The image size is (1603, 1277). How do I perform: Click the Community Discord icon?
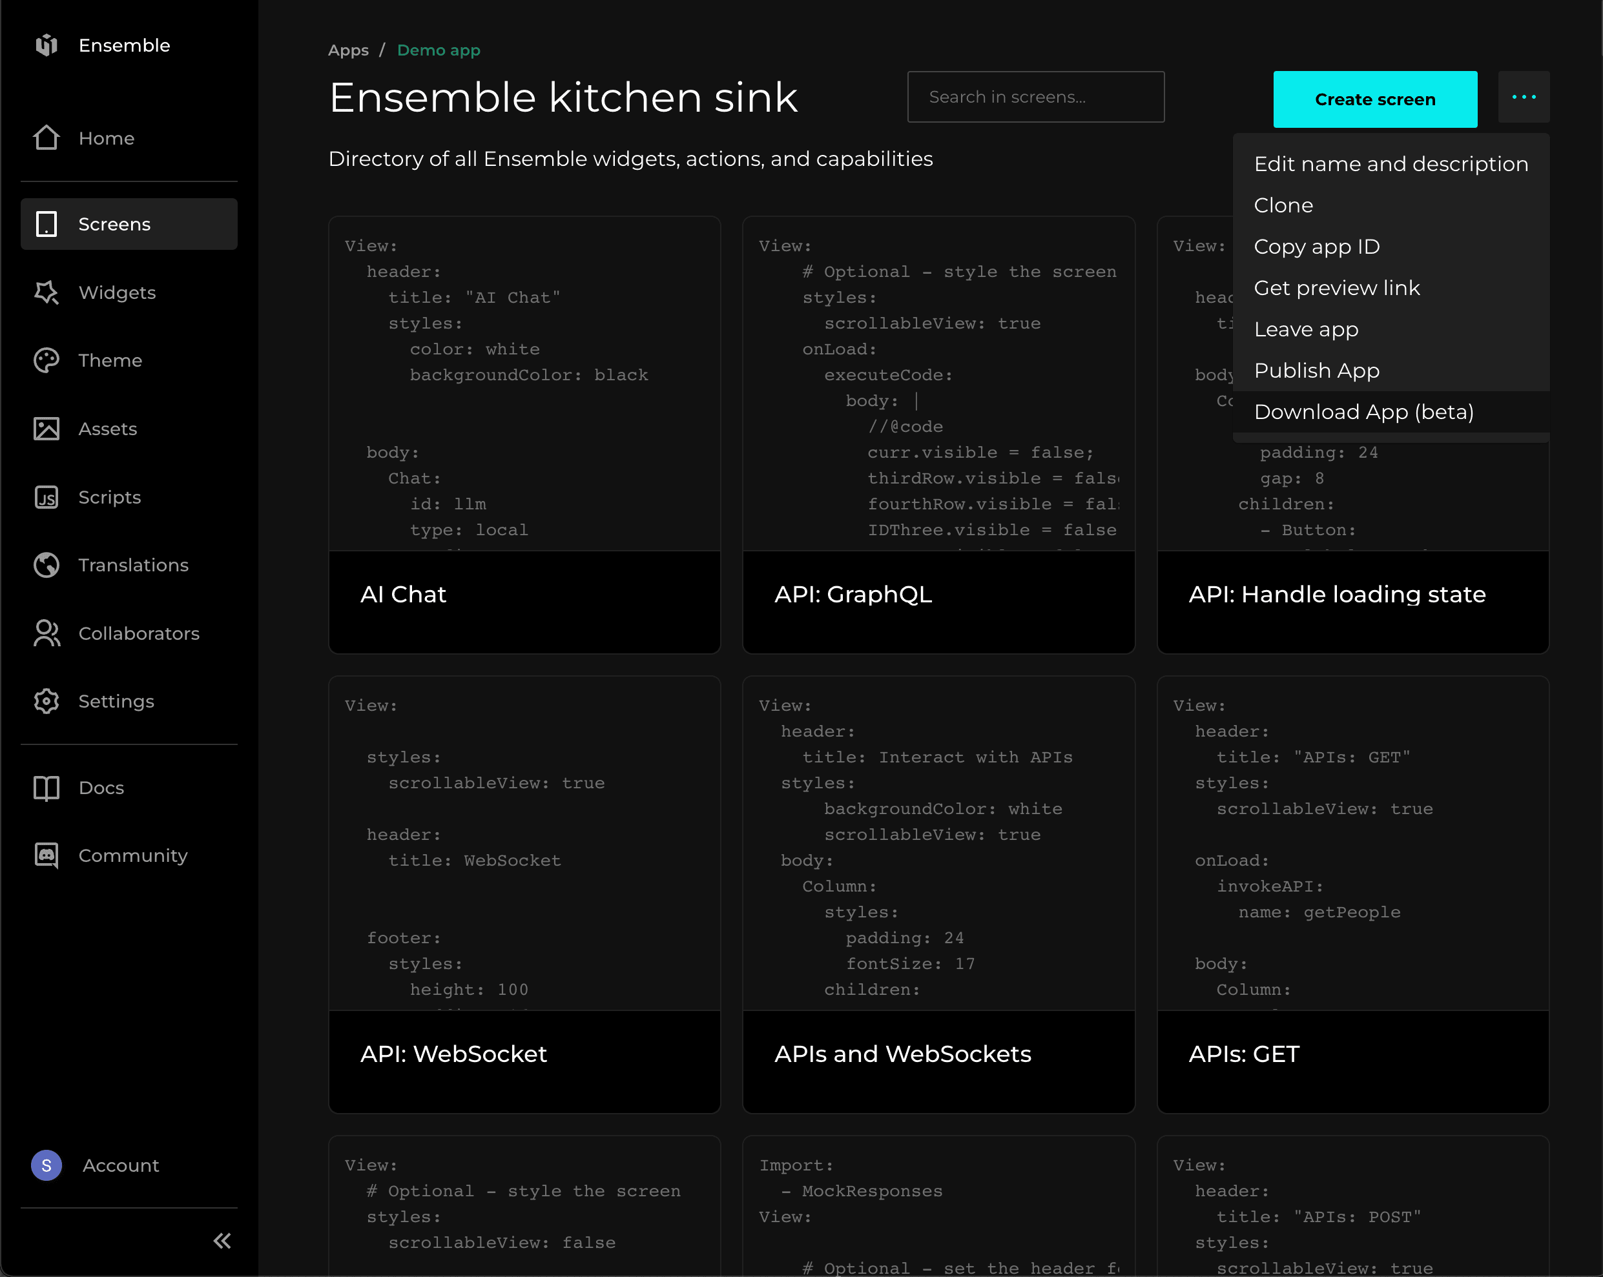pos(46,855)
